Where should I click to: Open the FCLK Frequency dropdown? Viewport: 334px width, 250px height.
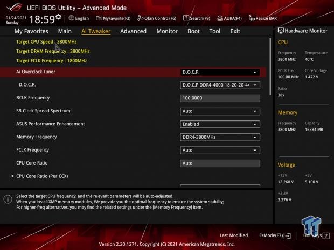coord(220,151)
